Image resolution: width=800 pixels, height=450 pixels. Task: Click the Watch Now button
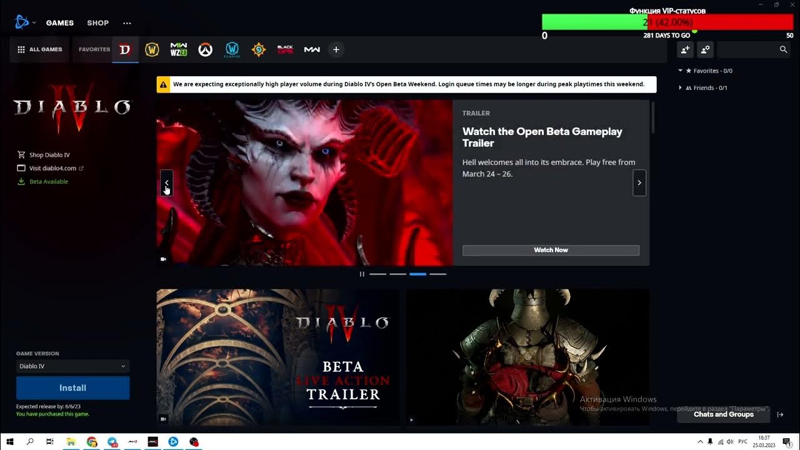click(551, 250)
